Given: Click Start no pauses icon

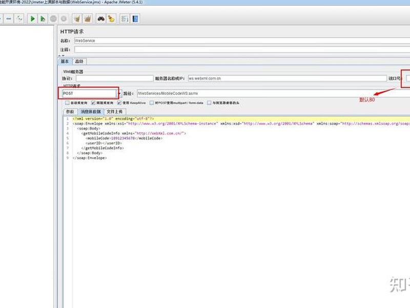Looking at the screenshot, I should point(43,19).
